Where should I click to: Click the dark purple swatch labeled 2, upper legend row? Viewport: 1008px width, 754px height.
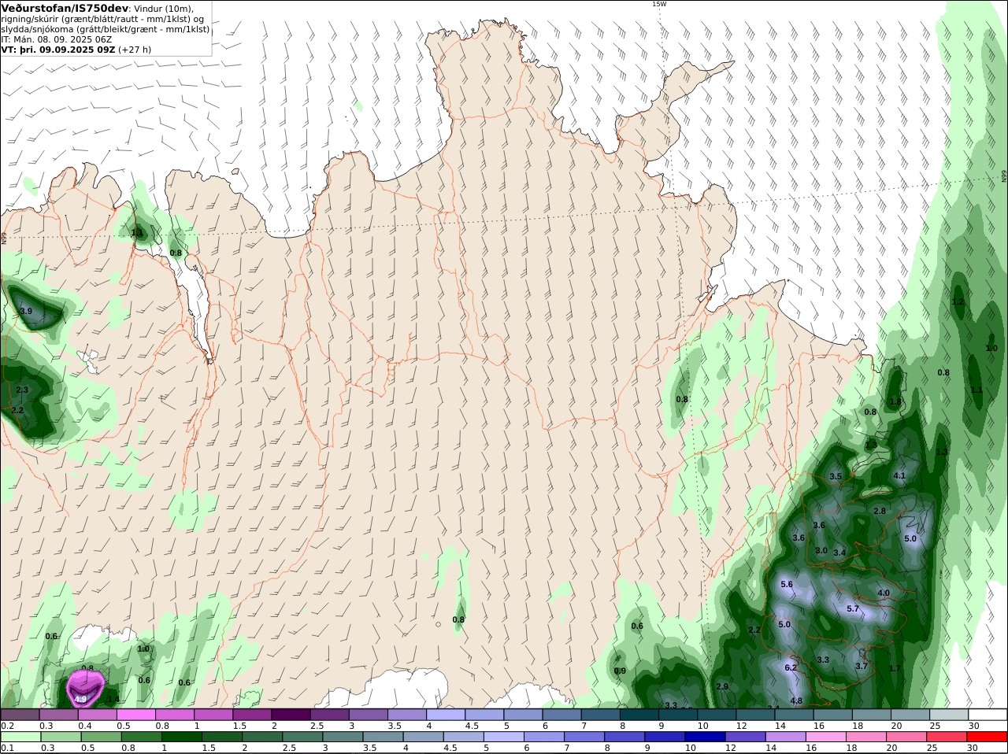pos(290,715)
